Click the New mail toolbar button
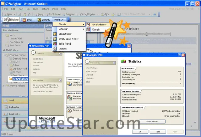 (x=8, y=14)
